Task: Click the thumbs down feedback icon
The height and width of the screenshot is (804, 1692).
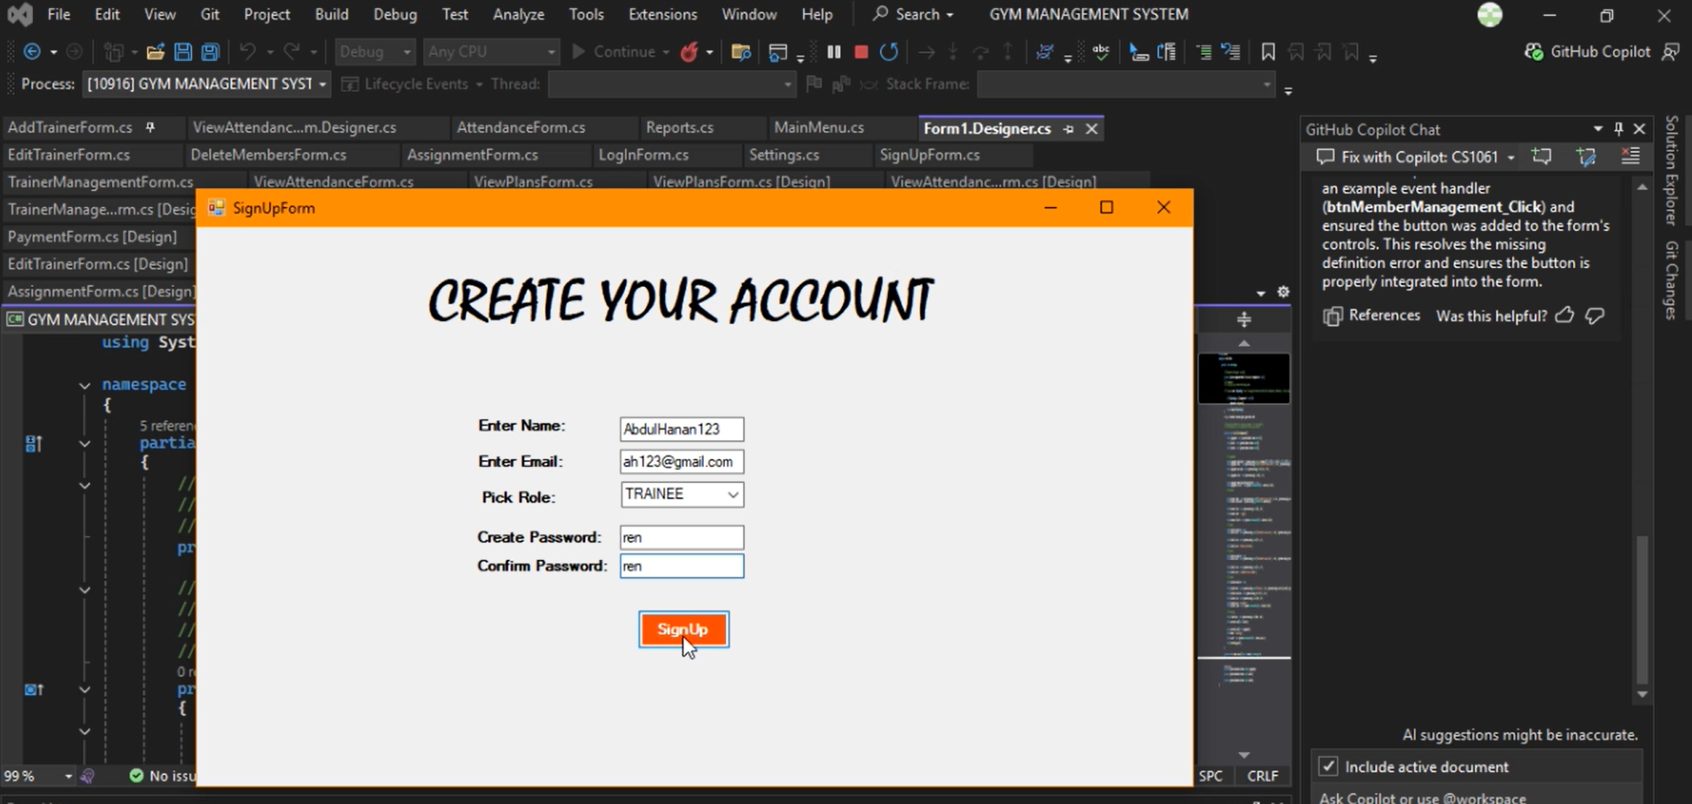Action: click(x=1595, y=316)
